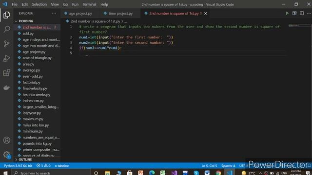Open File Explorer from taskbar
Image resolution: width=312 pixels, height=175 pixels.
[x=107, y=173]
